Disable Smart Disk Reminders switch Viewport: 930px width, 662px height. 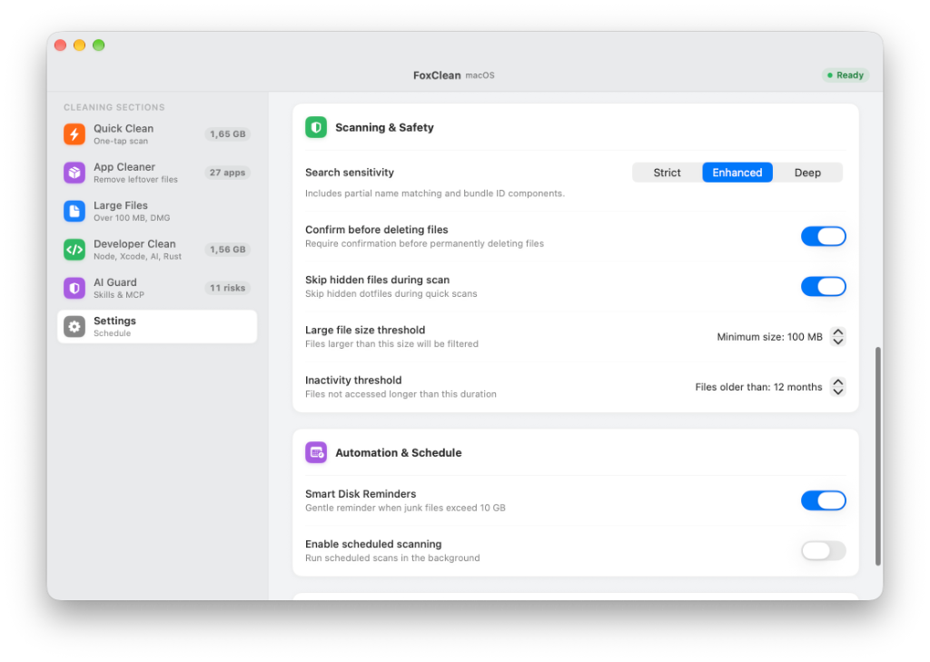(823, 500)
